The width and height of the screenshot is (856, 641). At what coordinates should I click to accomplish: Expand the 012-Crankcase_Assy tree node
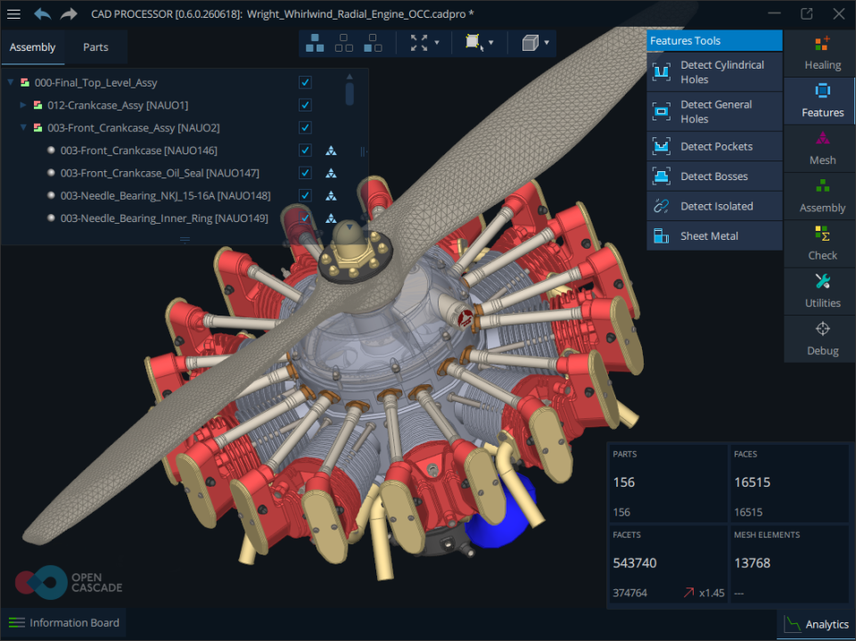click(x=21, y=104)
